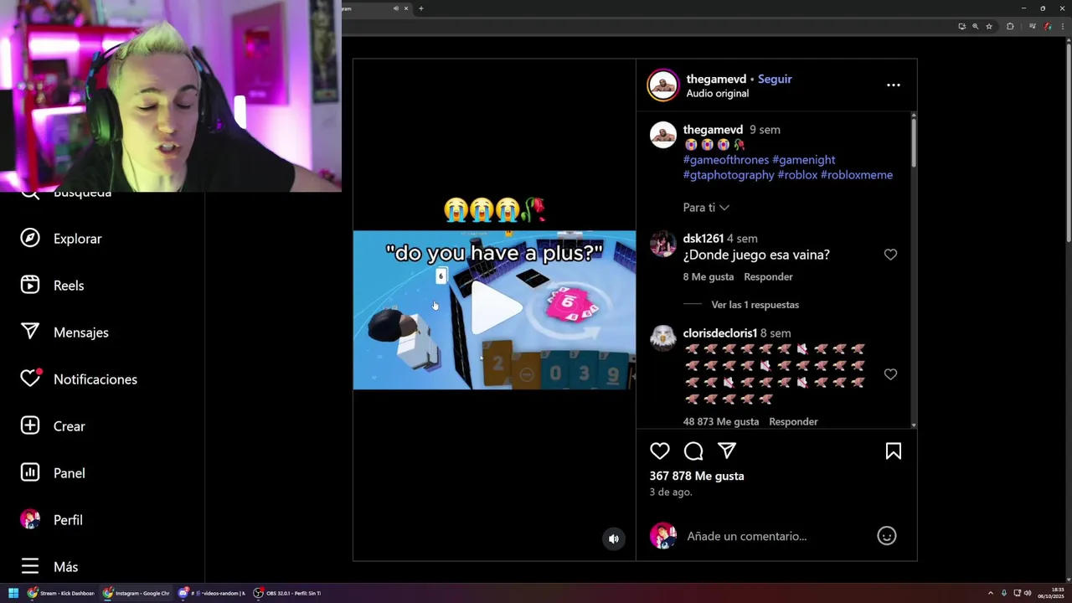Bookmark page with star icon
1072x603 pixels.
pos(989,26)
